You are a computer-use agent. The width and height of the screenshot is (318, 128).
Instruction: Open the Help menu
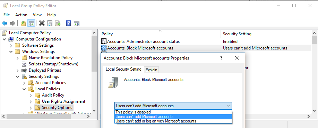[x=52, y=15]
